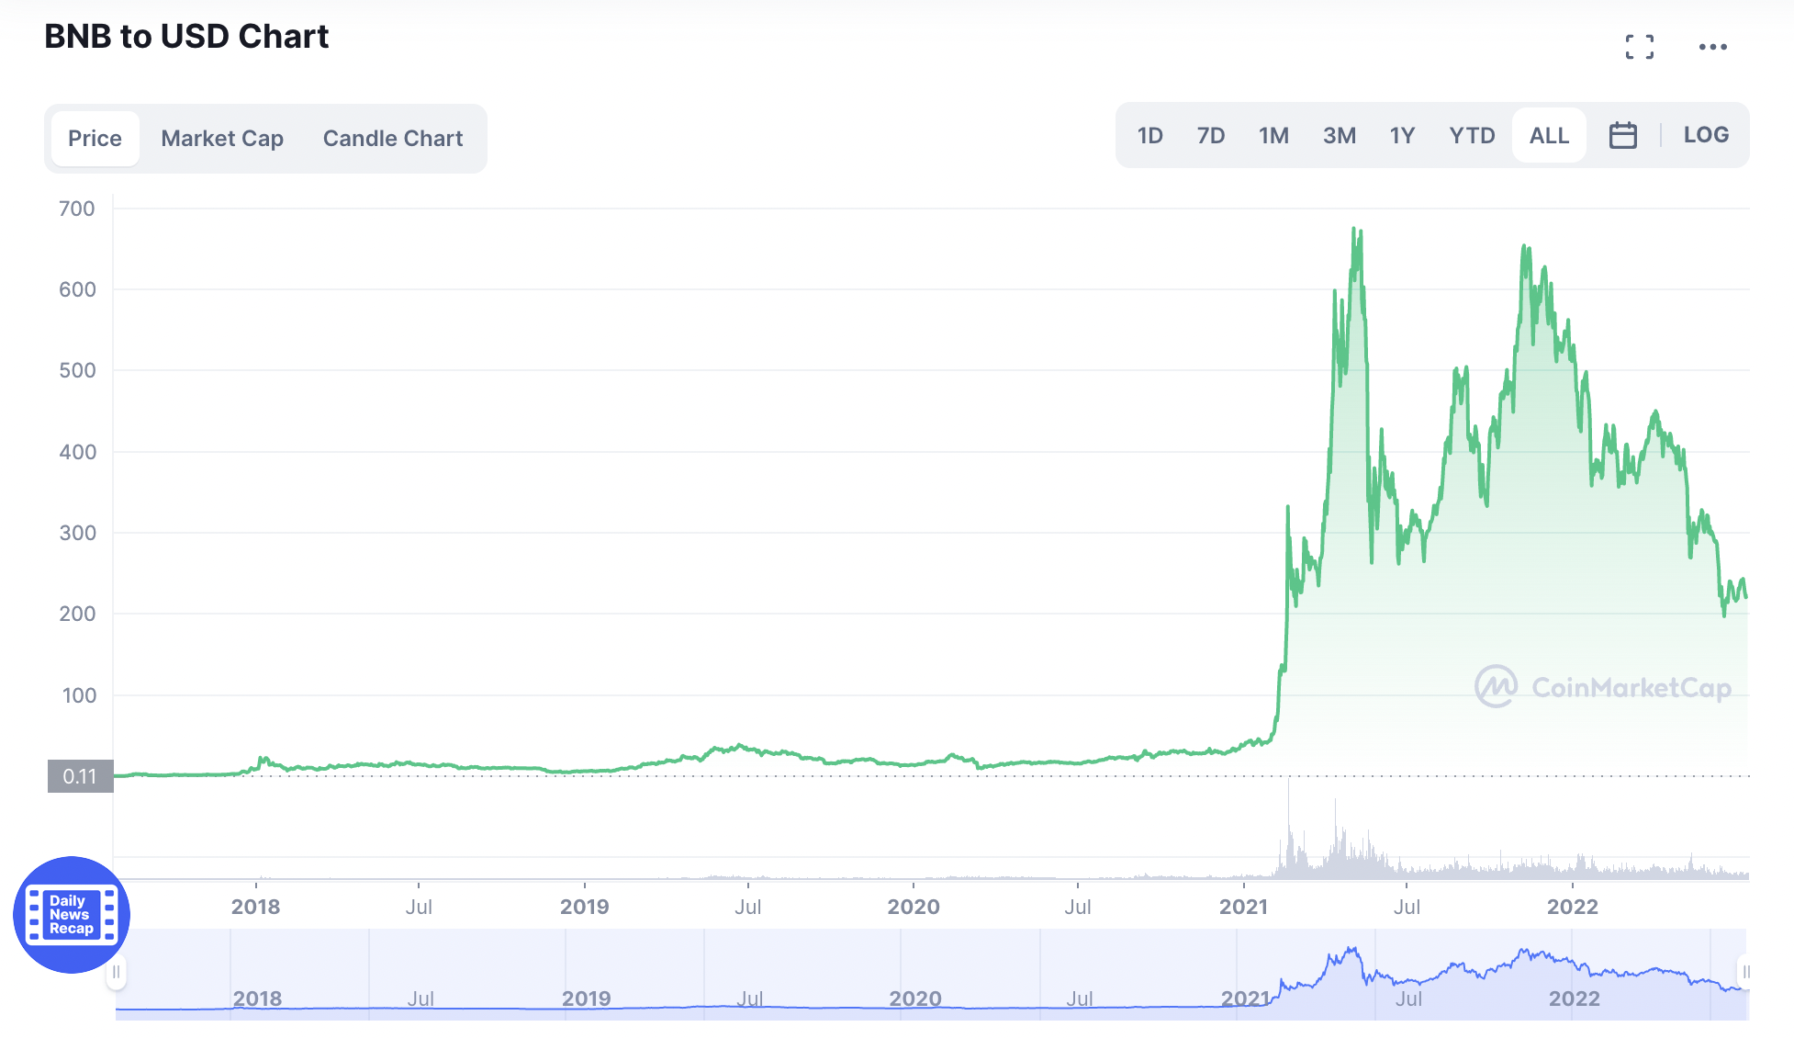
Task: Select the 1Y time range
Action: click(x=1402, y=136)
